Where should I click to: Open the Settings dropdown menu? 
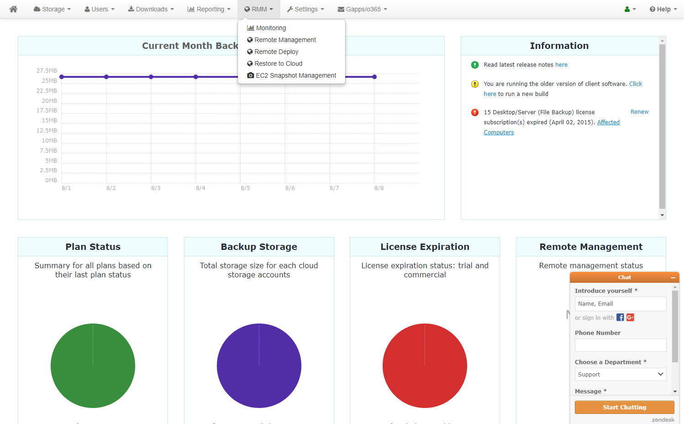(305, 9)
